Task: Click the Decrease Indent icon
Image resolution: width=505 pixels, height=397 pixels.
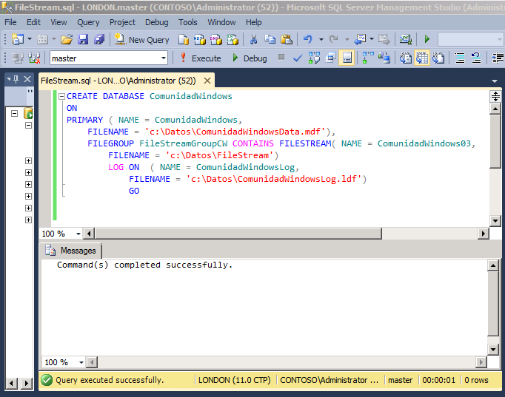Action: tap(498, 58)
